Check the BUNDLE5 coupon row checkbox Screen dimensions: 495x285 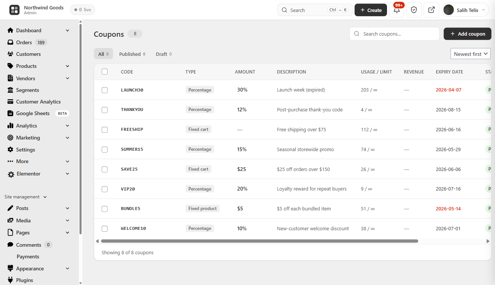105,209
